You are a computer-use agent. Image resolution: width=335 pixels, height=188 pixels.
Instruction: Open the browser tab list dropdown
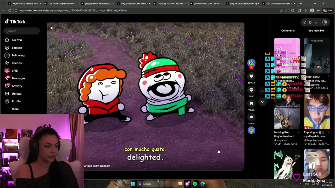pyautogui.click(x=3, y=3)
